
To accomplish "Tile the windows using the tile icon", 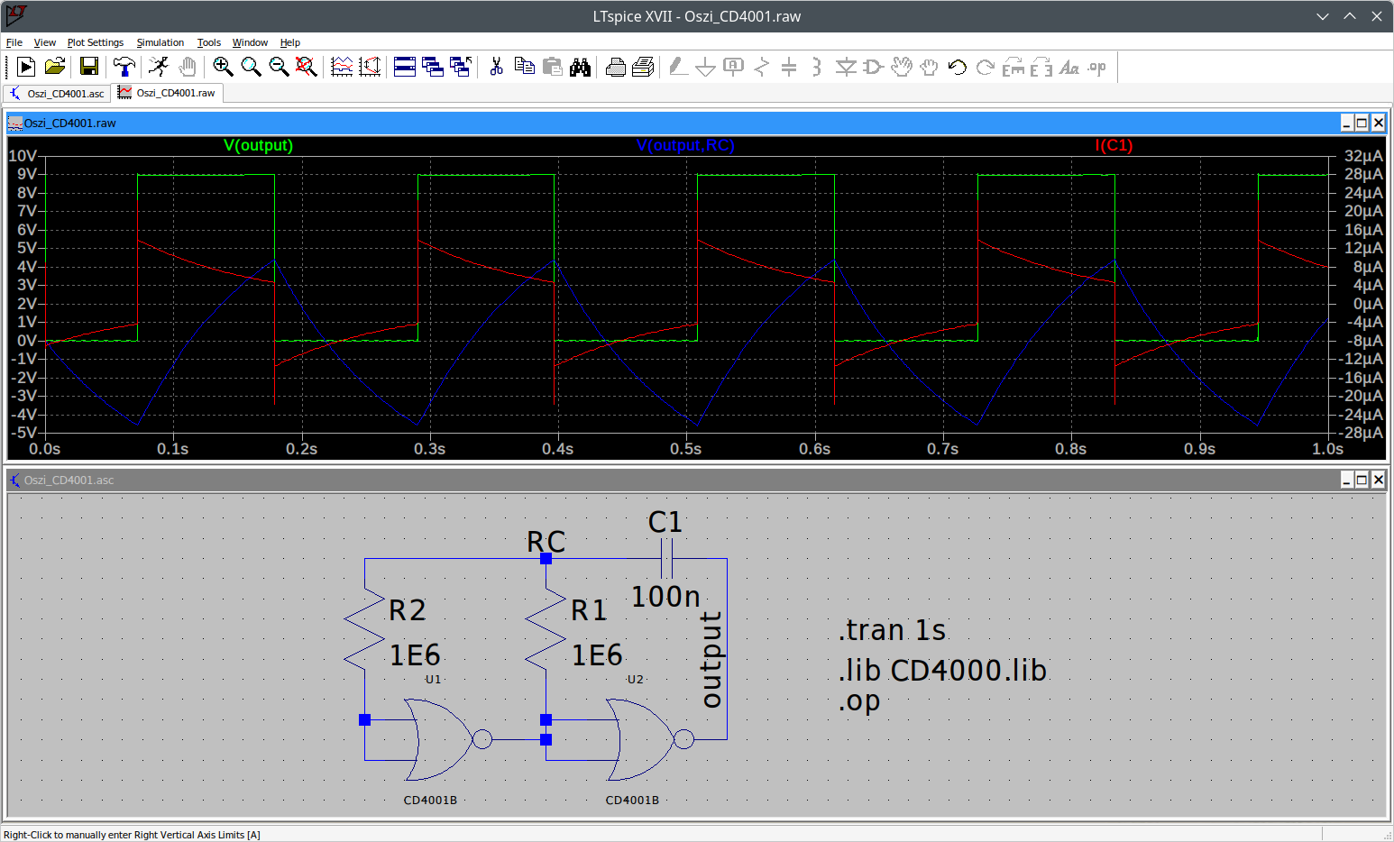I will click(405, 67).
